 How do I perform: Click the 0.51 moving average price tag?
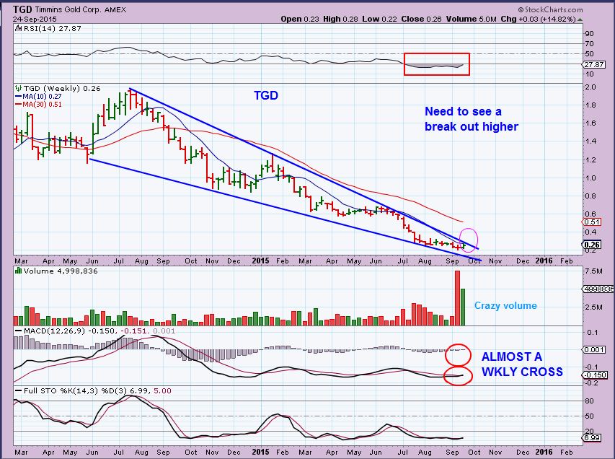592,222
